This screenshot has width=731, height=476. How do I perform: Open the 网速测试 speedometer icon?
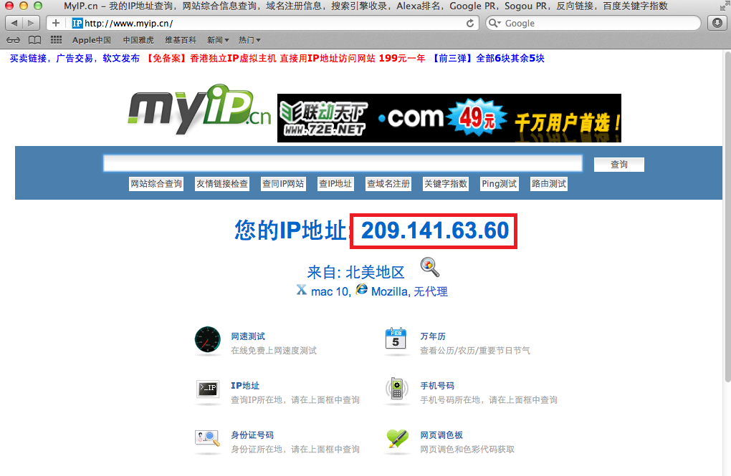coord(207,341)
